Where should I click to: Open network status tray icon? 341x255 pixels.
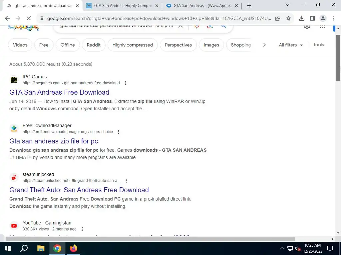(x=290, y=248)
